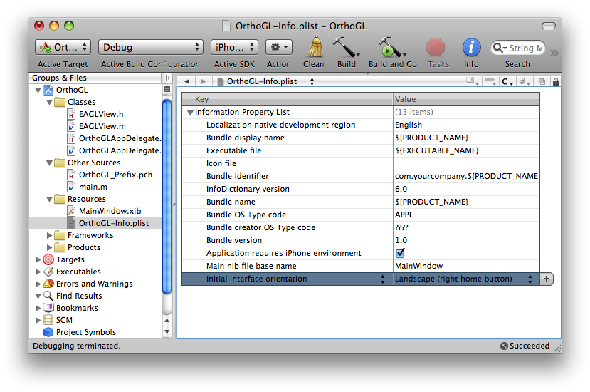Click the Build and Go icon
Image resolution: width=590 pixels, height=392 pixels.
click(391, 47)
